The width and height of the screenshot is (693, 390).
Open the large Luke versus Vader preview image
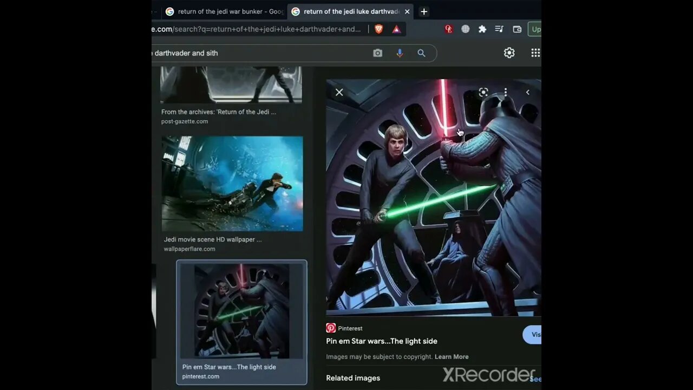pos(434,198)
